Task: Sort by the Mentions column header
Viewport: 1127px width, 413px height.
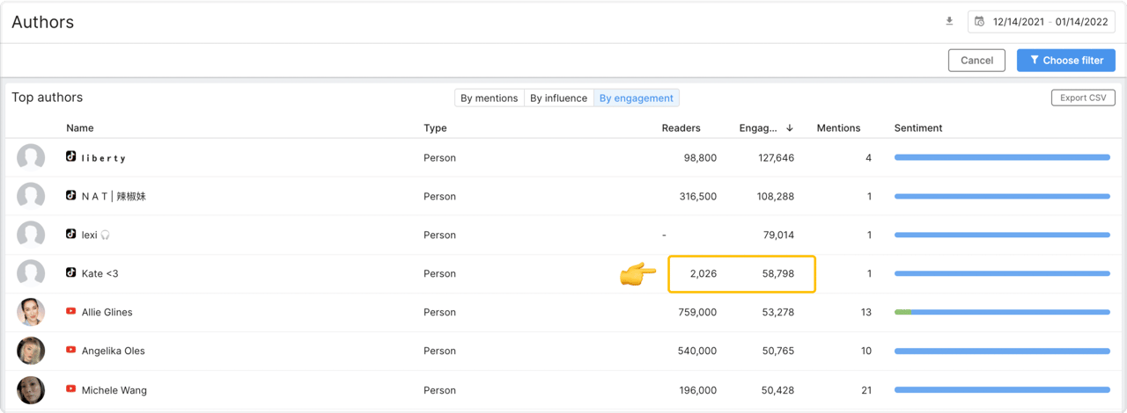Action: 838,128
